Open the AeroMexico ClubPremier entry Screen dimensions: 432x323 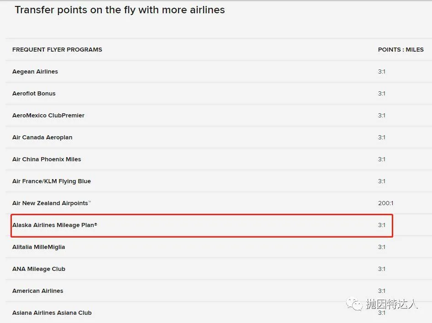coord(48,116)
